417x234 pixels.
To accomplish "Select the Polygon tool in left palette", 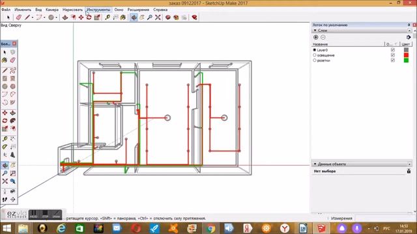I will coord(13,86).
